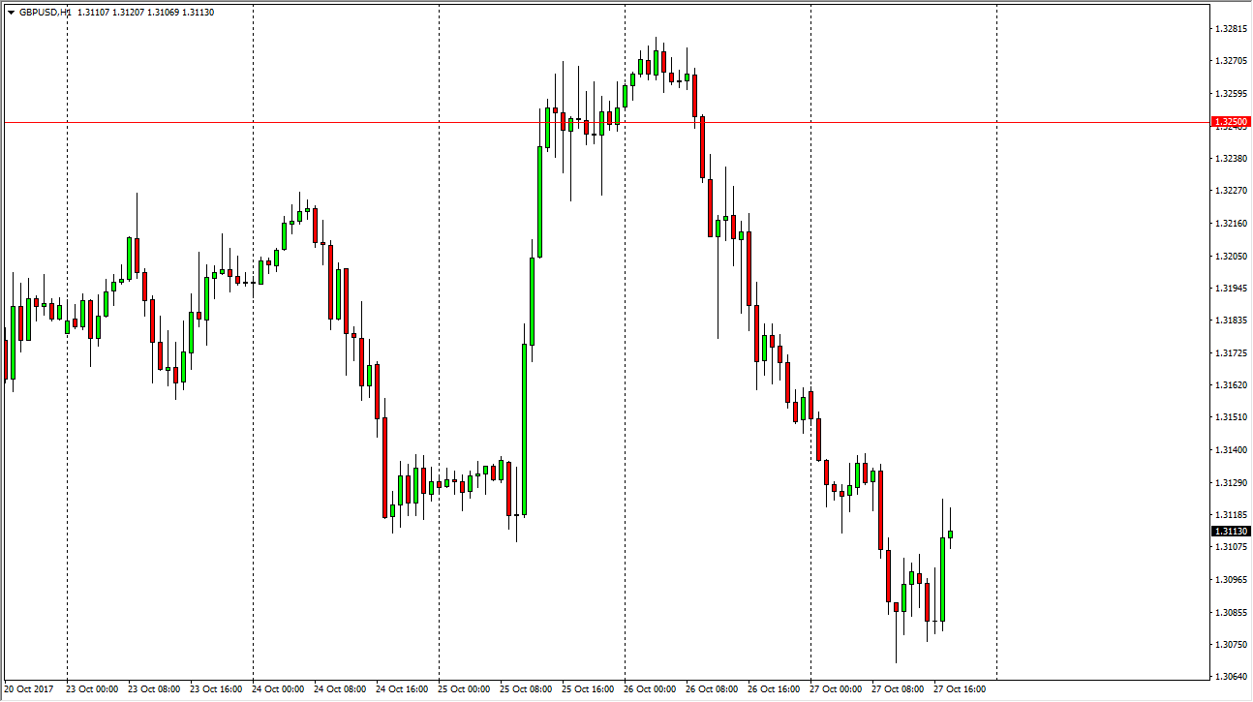Open the chart dropdown arrow beside GBPUSD
Image resolution: width=1253 pixels, height=702 pixels.
[11, 13]
